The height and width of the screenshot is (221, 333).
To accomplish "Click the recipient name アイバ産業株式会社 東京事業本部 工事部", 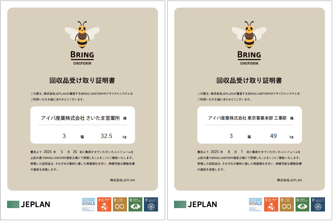I will click(248, 118).
